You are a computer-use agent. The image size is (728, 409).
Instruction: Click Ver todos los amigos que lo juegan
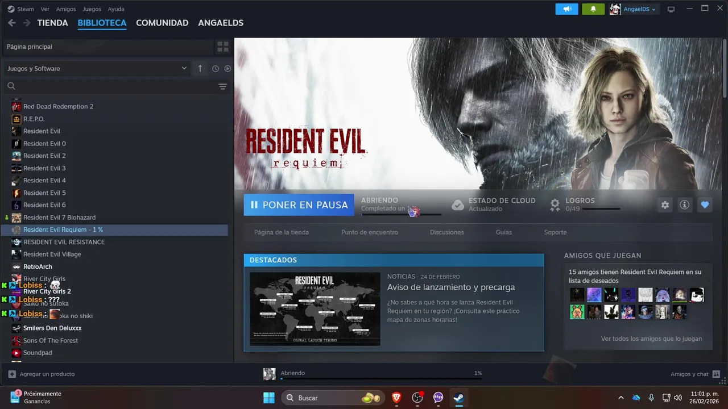[x=651, y=339]
